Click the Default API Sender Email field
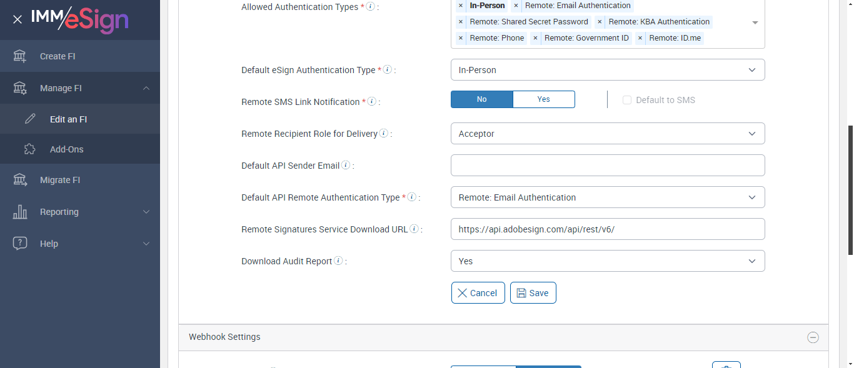The height and width of the screenshot is (368, 854). (x=607, y=166)
